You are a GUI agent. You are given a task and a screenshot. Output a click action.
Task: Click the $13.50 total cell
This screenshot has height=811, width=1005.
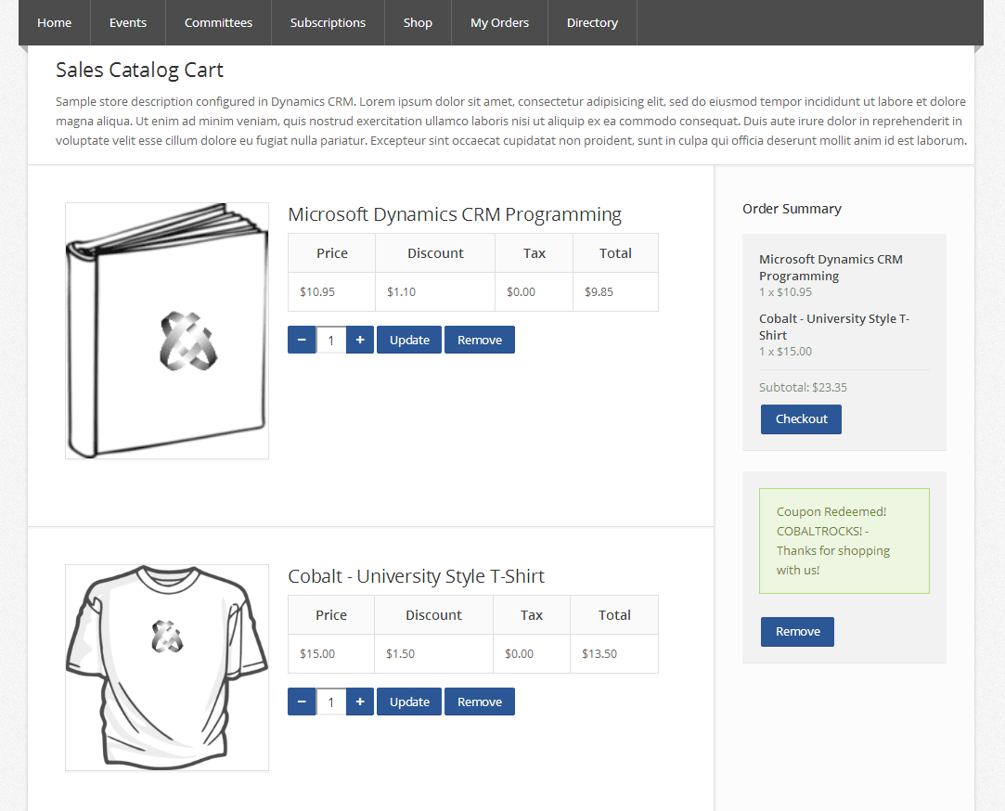[614, 653]
